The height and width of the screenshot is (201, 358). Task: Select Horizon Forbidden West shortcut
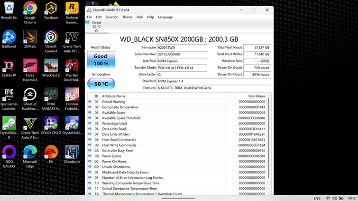coord(72,99)
